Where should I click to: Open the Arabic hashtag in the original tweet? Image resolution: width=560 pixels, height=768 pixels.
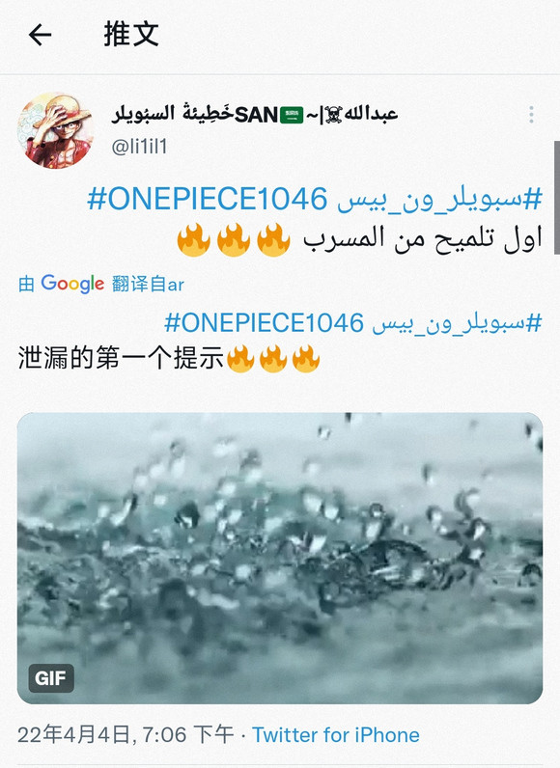pyautogui.click(x=439, y=200)
